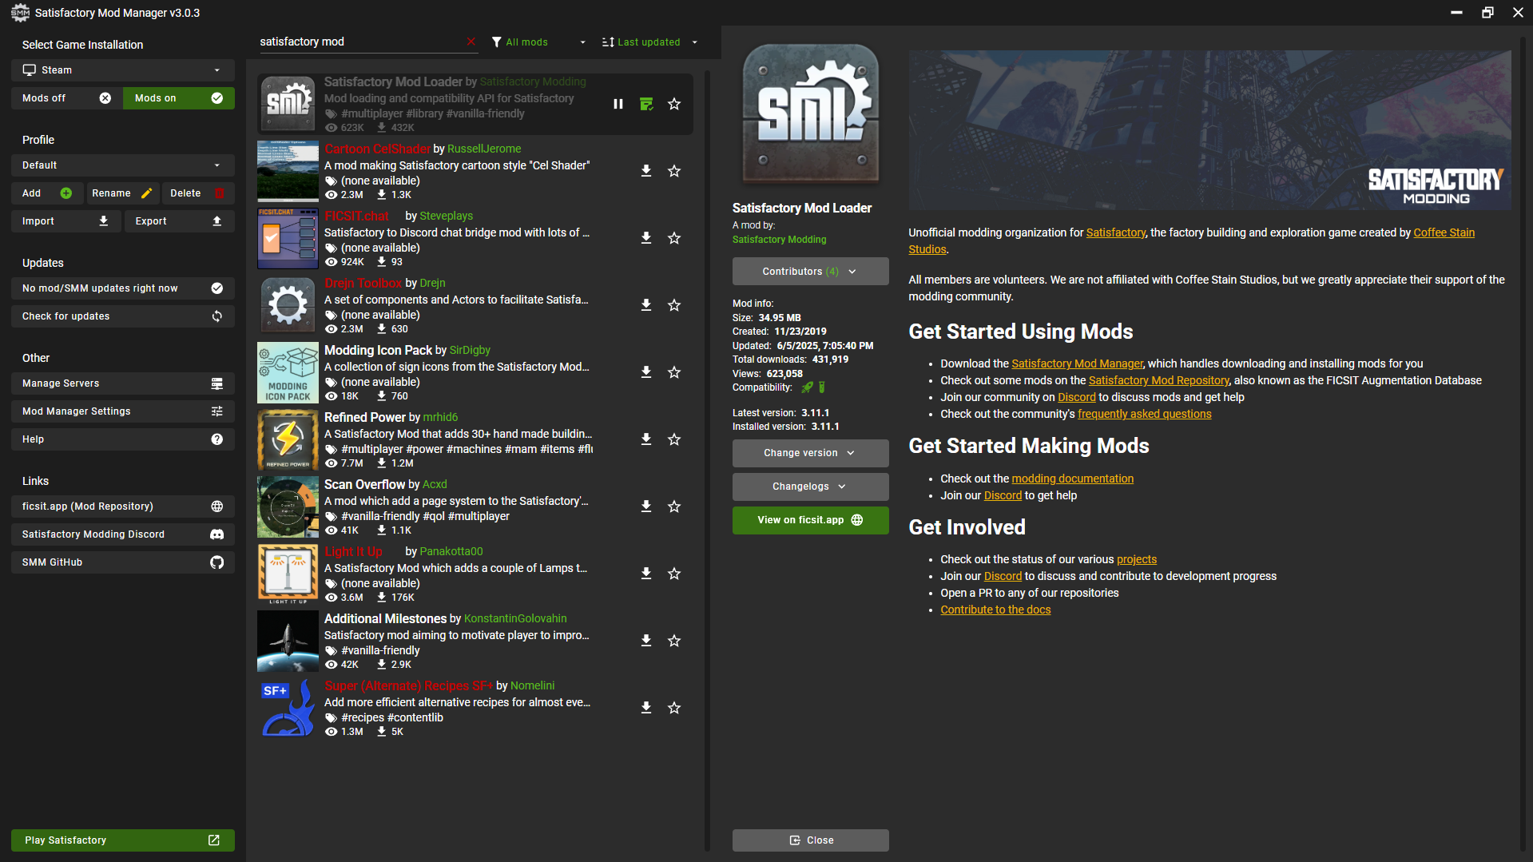Star the Light It Up mod
This screenshot has height=862, width=1533.
coord(674,574)
